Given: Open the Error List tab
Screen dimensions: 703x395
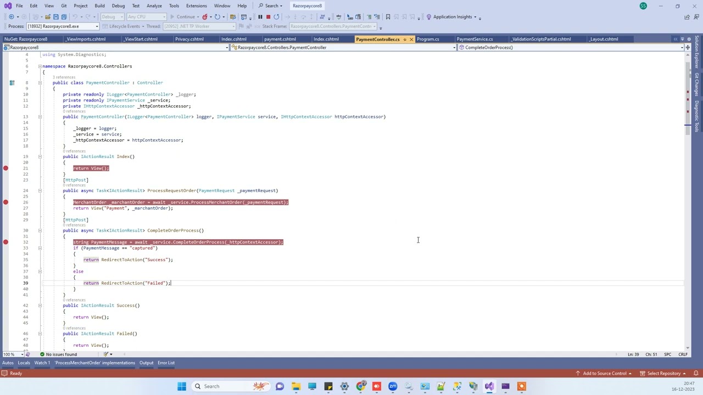Looking at the screenshot, I should (166, 363).
